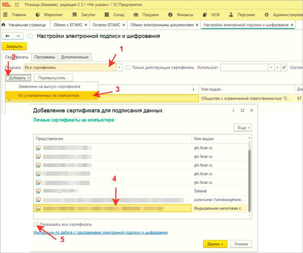The image size is (303, 253).
Task: Sort by the Кем выдан column header
Action: 246,89
